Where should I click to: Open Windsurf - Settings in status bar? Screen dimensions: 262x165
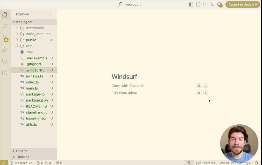click(235, 163)
